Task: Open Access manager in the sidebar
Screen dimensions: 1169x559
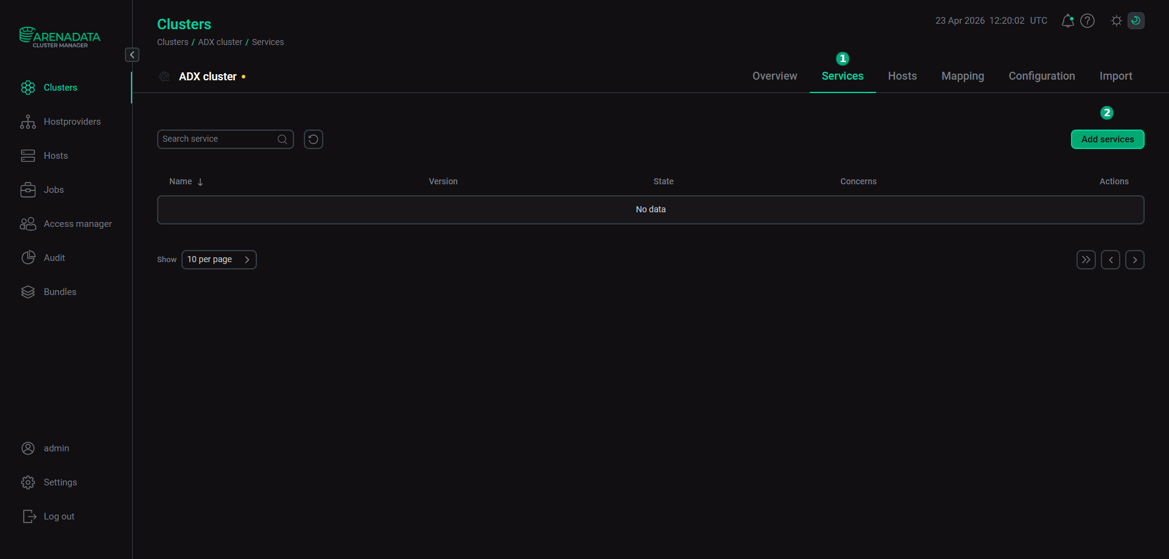Action: (66, 224)
